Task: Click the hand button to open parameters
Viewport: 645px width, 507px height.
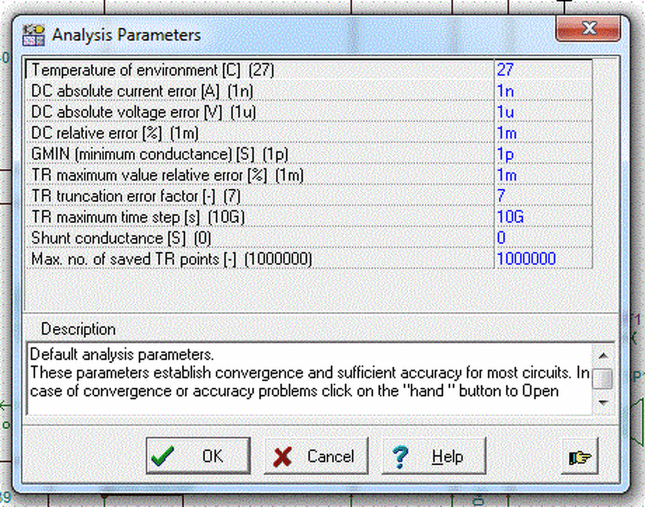Action: 579,456
